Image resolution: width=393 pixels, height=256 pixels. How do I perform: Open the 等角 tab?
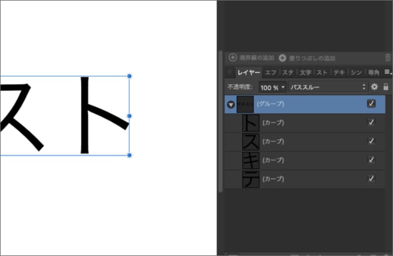point(374,72)
